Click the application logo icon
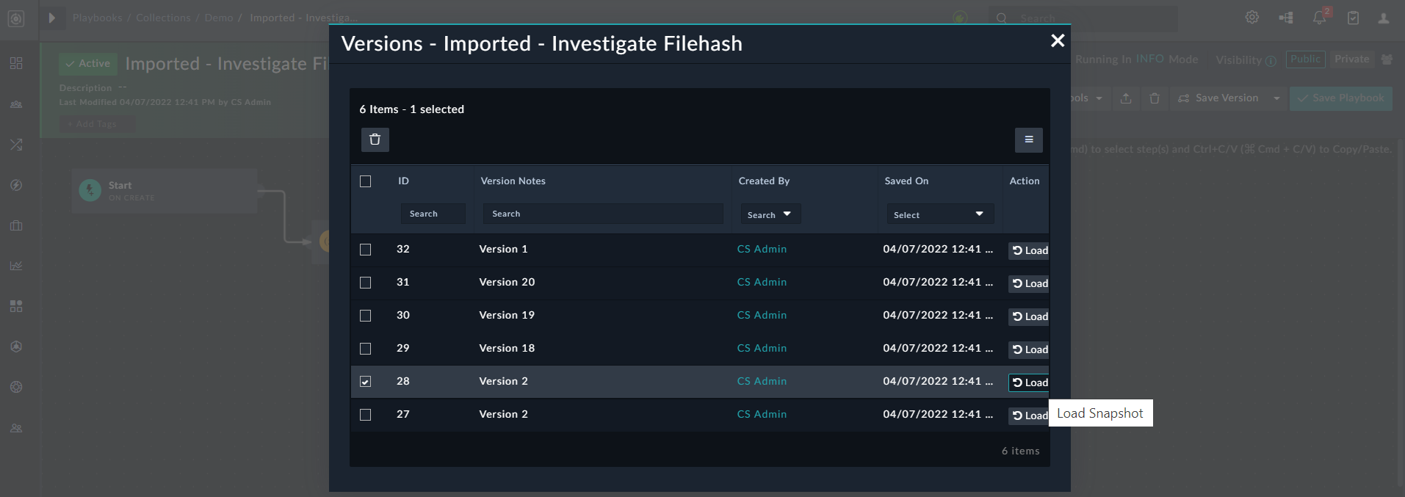 click(16, 18)
